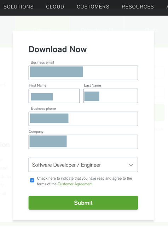Image resolution: width=168 pixels, height=231 pixels.
Task: Open the Software Developer / Engineer dropdown
Action: [x=83, y=165]
